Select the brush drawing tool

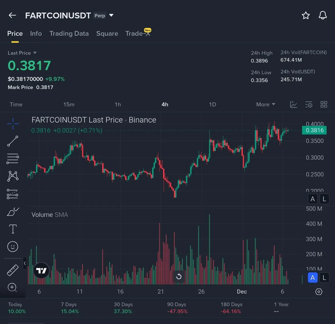pyautogui.click(x=13, y=212)
